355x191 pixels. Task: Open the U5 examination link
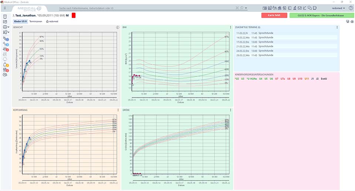click(266, 79)
